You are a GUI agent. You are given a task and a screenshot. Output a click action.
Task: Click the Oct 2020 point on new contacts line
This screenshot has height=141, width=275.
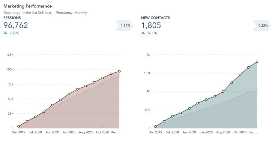[240, 75]
